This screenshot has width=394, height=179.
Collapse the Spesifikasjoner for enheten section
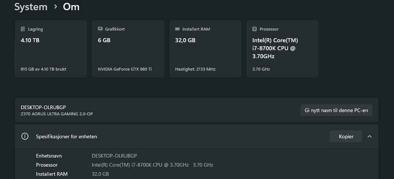pos(369,136)
